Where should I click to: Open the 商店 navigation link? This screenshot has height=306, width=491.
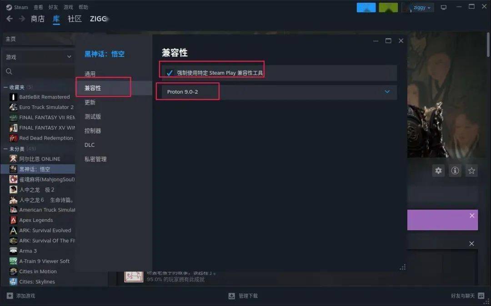tap(38, 19)
